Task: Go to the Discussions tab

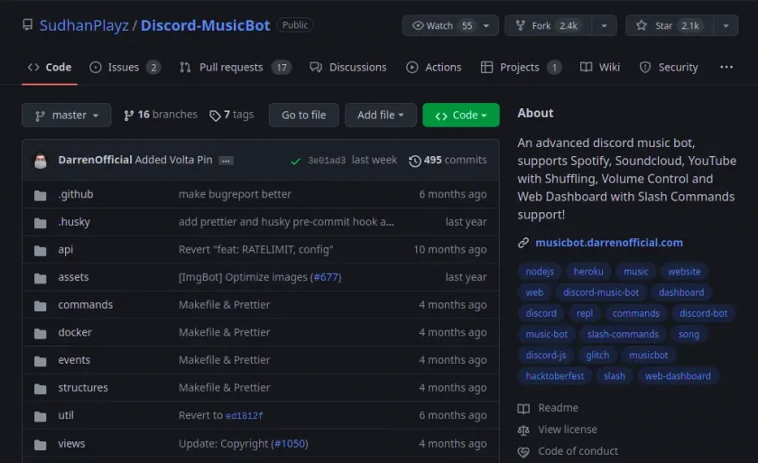Action: pyautogui.click(x=348, y=67)
